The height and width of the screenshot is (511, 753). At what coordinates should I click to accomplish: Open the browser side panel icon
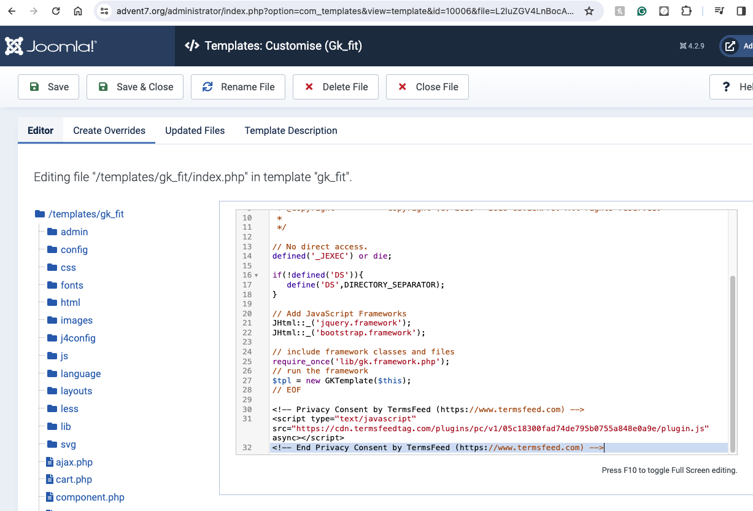tap(740, 11)
